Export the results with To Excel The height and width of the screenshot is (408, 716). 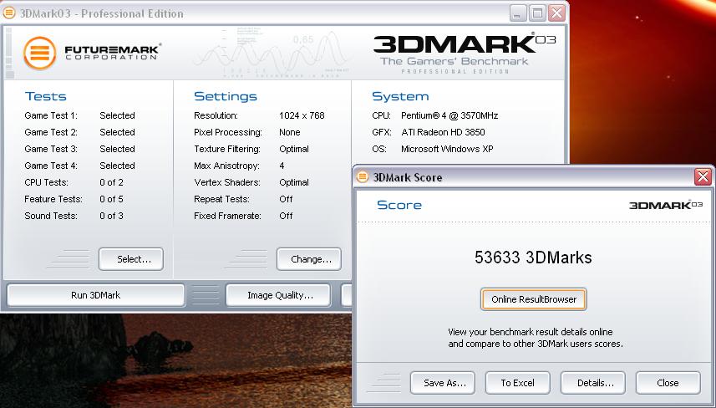[517, 383]
